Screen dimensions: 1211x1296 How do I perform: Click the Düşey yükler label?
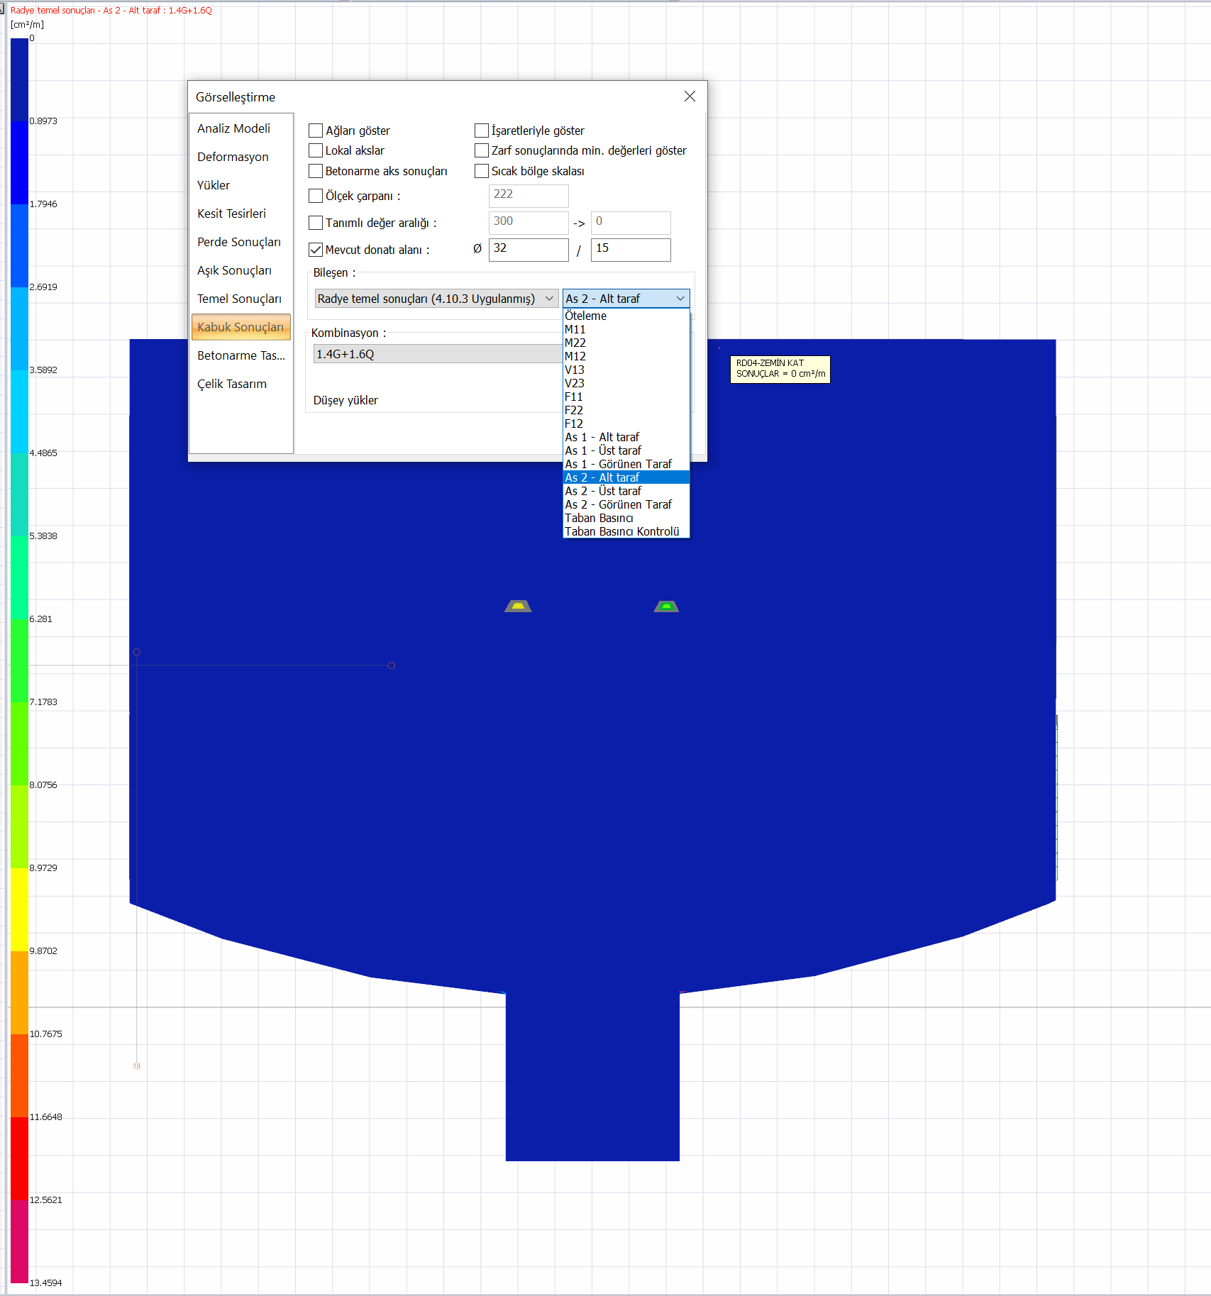coord(345,400)
